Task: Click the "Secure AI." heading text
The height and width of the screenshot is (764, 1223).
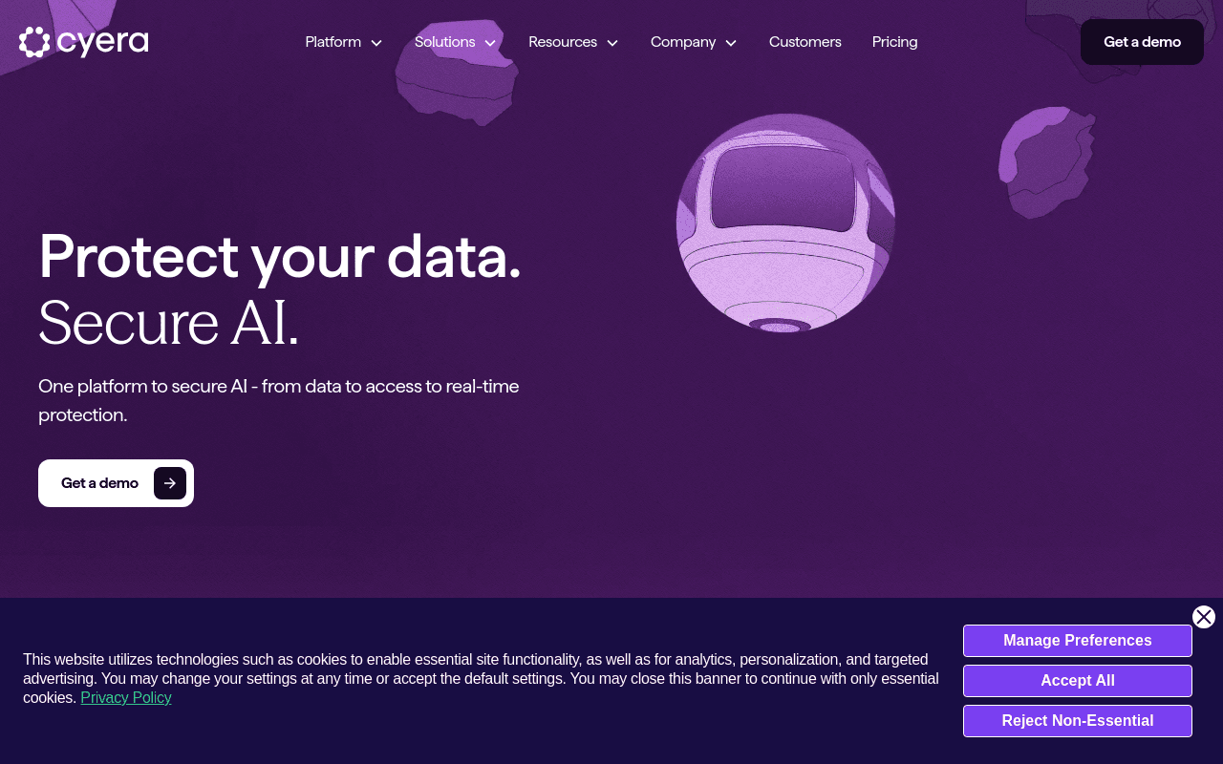Action: (x=168, y=323)
